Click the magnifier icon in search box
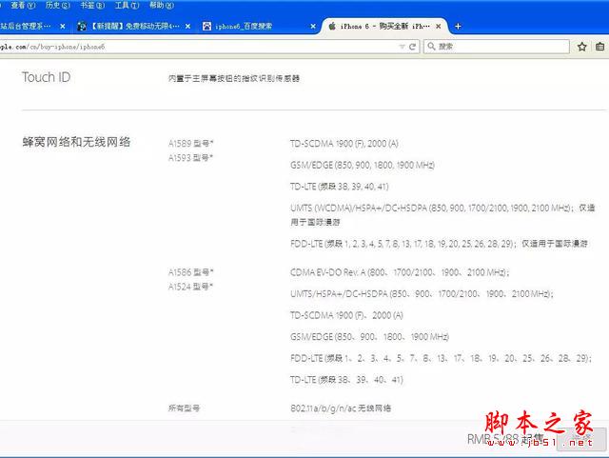609x458 pixels. tap(432, 46)
